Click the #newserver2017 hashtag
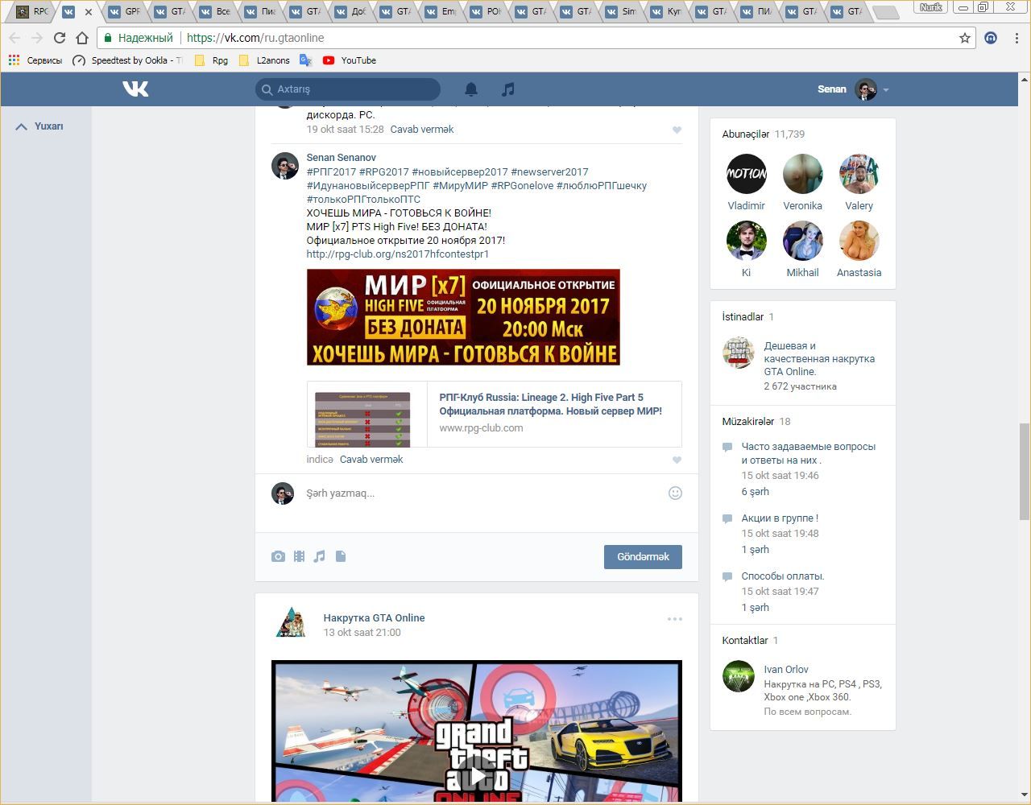Viewport: 1031px width, 805px height. tap(549, 171)
